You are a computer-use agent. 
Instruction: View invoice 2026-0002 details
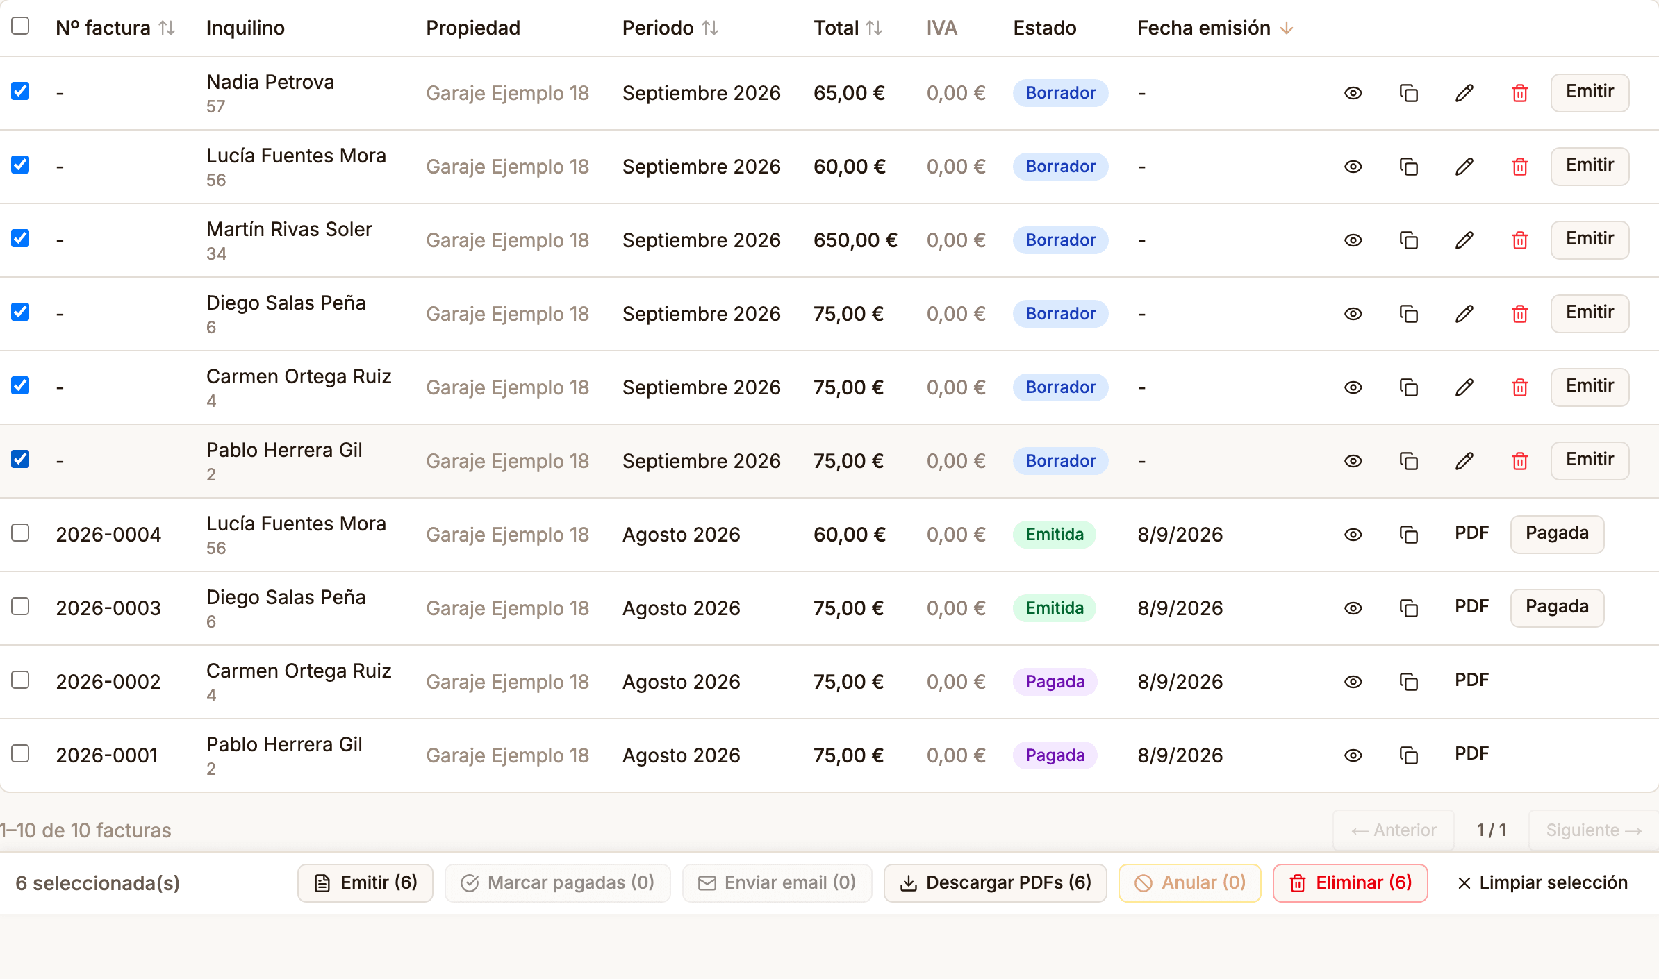(x=1353, y=682)
